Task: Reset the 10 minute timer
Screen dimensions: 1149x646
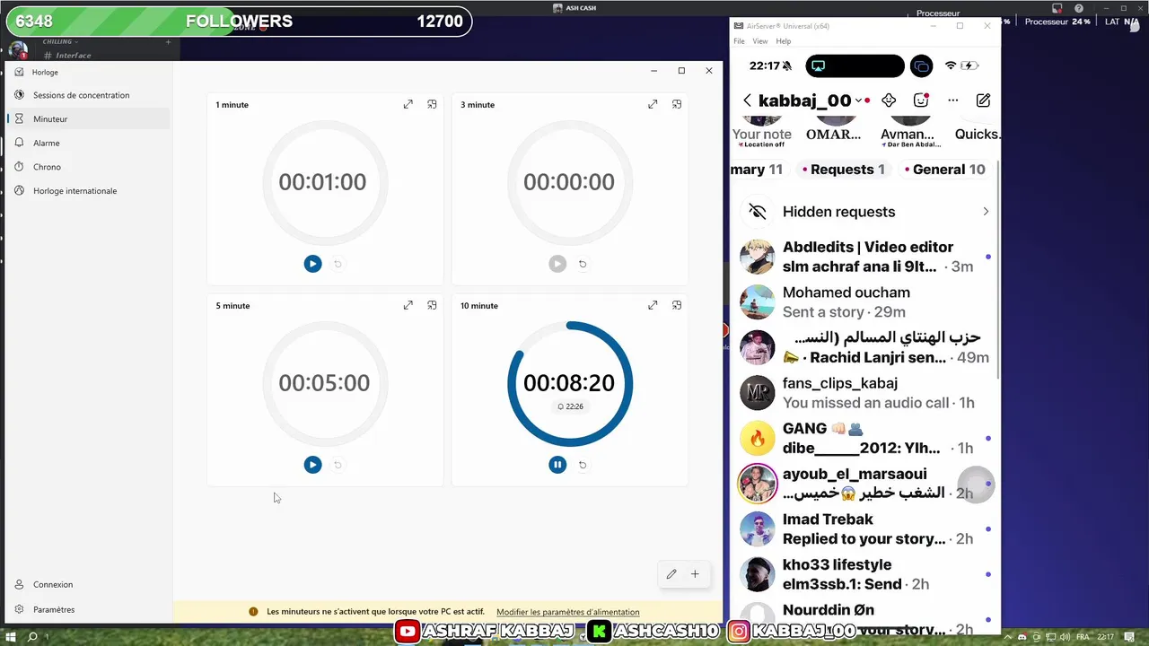Action: click(583, 465)
